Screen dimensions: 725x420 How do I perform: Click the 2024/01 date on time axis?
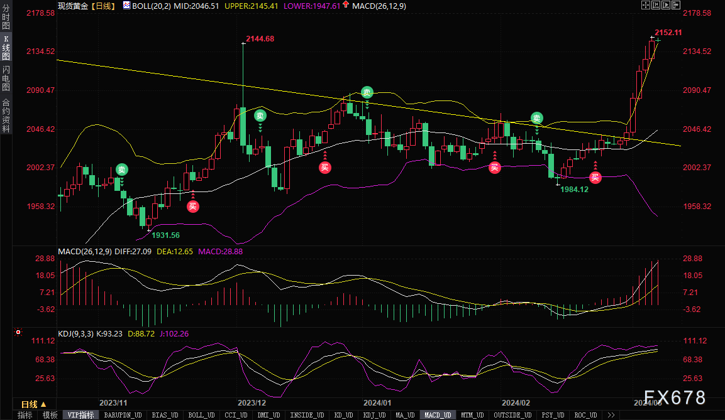(377, 403)
